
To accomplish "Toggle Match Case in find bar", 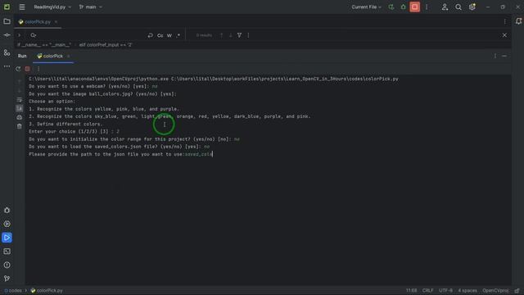I will (x=160, y=35).
